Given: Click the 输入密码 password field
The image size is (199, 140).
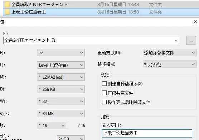Looking at the screenshot, I should (147, 133).
